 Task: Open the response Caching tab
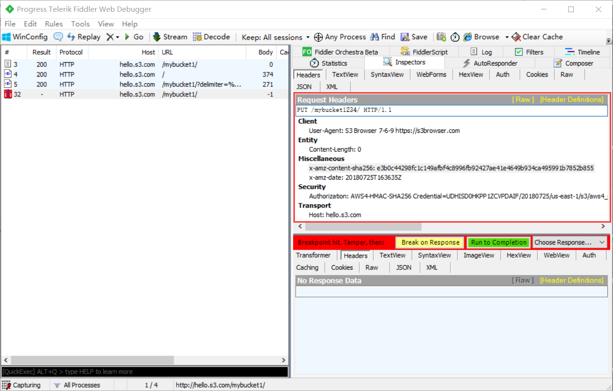(x=307, y=268)
